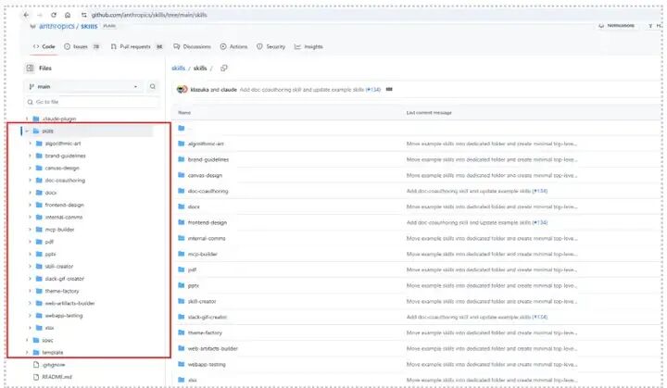Click folder icon of brand-guidelines table row
The image size is (667, 388).
[x=182, y=159]
